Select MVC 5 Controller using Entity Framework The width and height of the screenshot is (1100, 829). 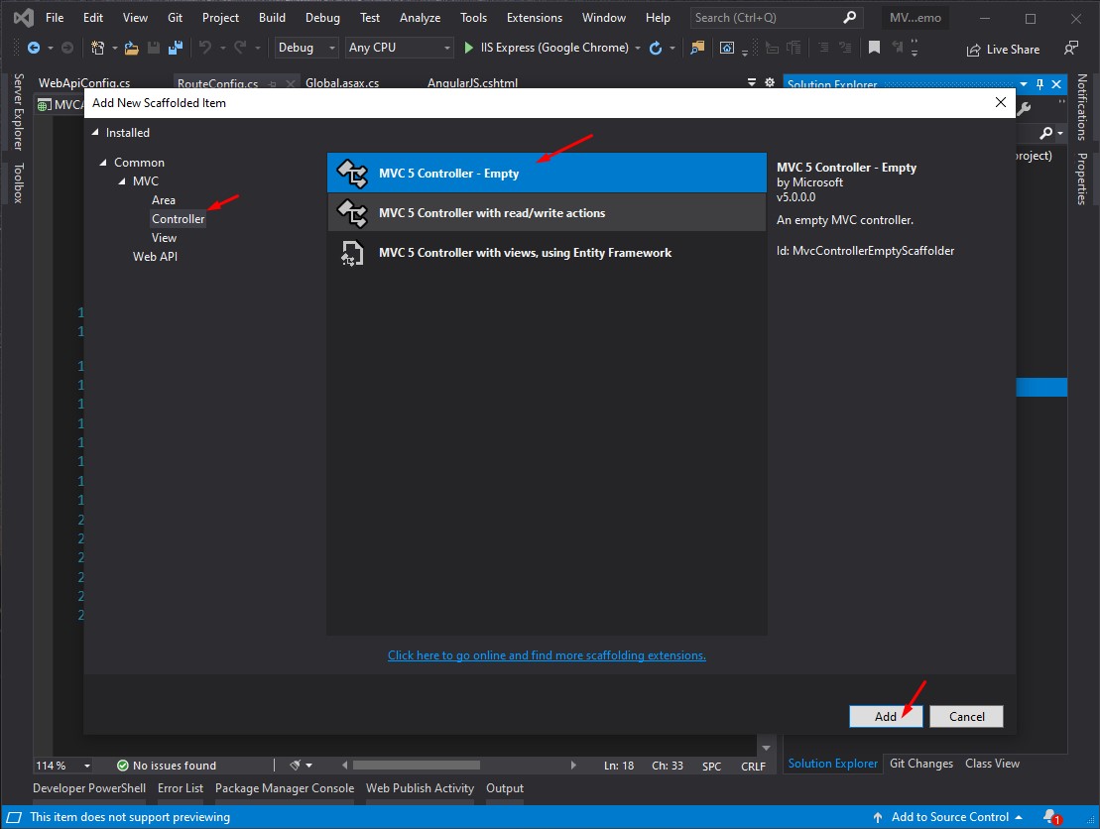point(525,253)
